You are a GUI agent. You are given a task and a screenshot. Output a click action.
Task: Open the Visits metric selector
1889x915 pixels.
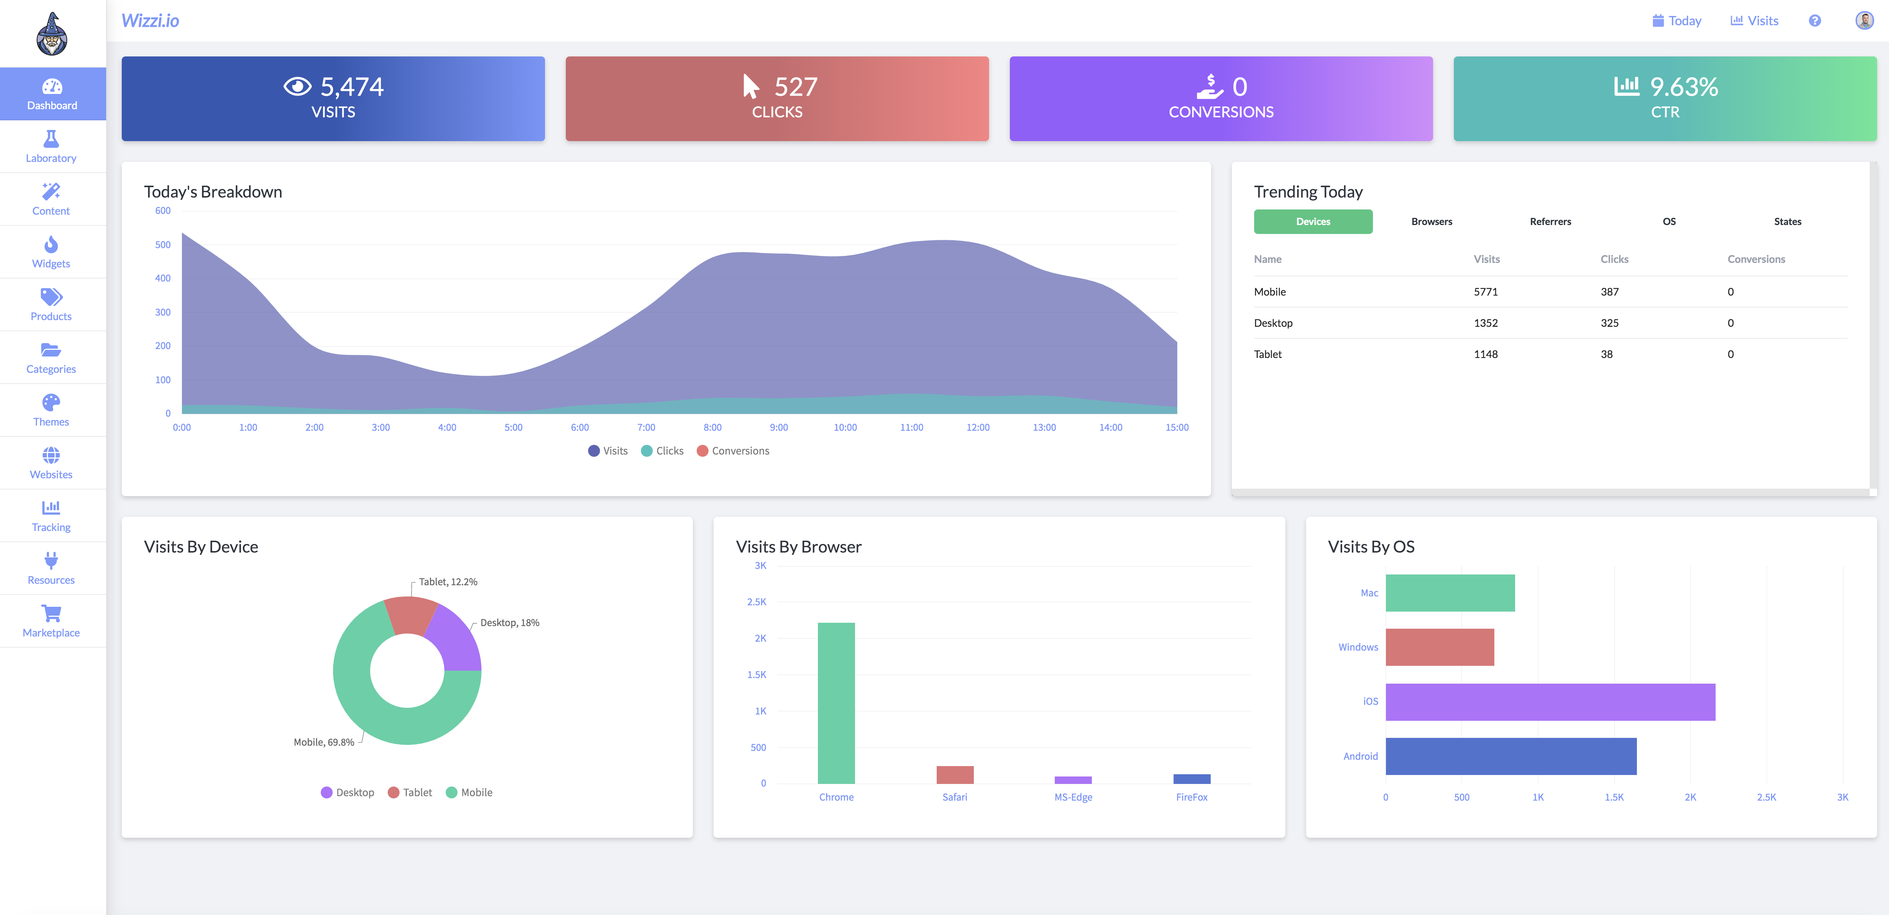pyautogui.click(x=1754, y=20)
